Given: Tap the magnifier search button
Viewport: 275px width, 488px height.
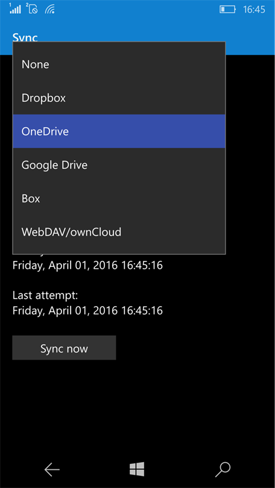Looking at the screenshot, I should click(223, 469).
